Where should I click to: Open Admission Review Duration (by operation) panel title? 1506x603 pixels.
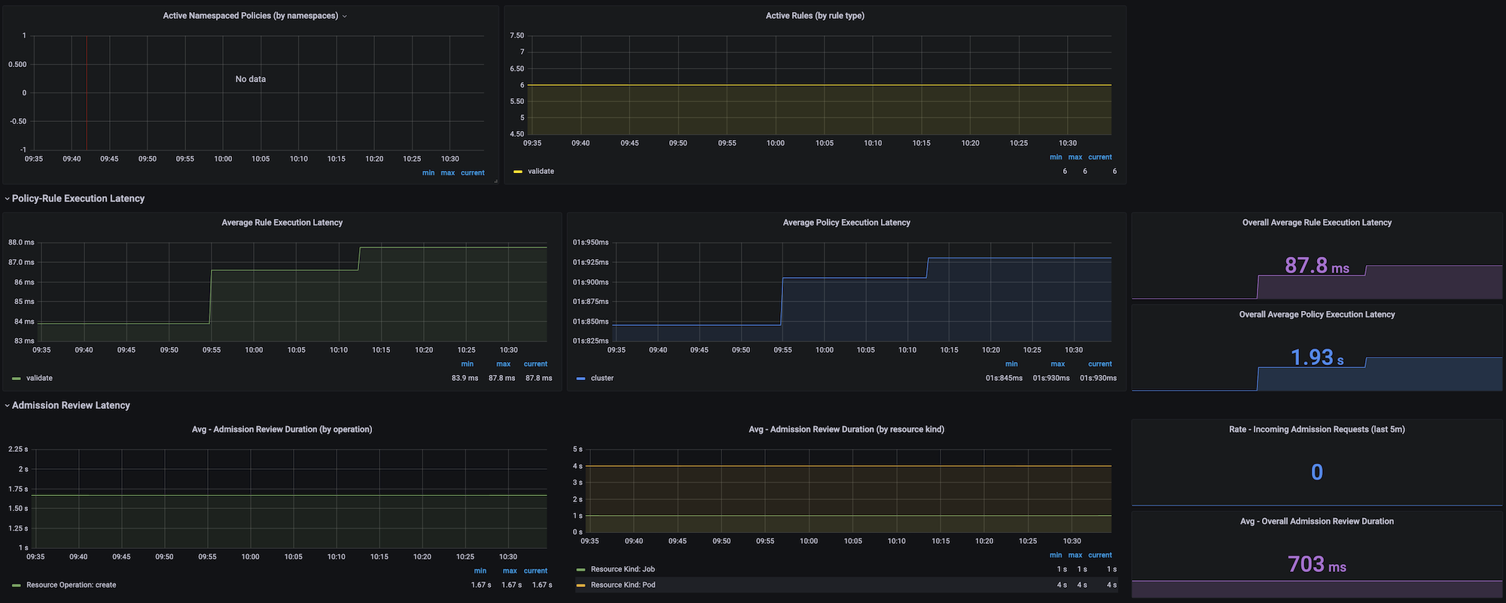tap(282, 430)
